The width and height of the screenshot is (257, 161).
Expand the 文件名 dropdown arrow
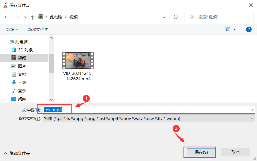point(252,110)
